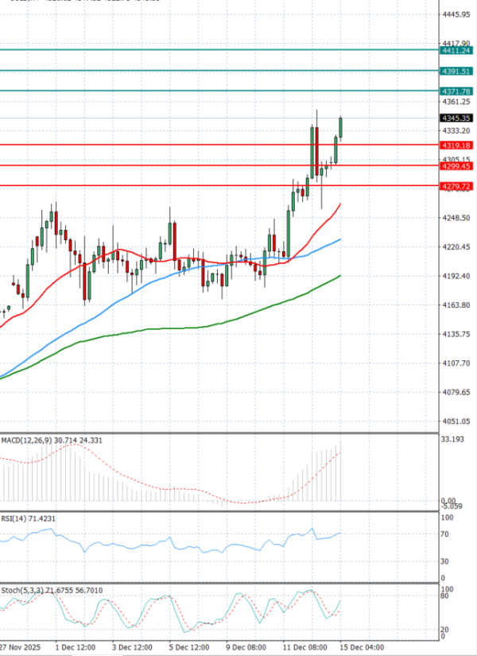Screen dimensions: 477x656
Task: Click the 4279.72 red price tag
Action: click(457, 186)
